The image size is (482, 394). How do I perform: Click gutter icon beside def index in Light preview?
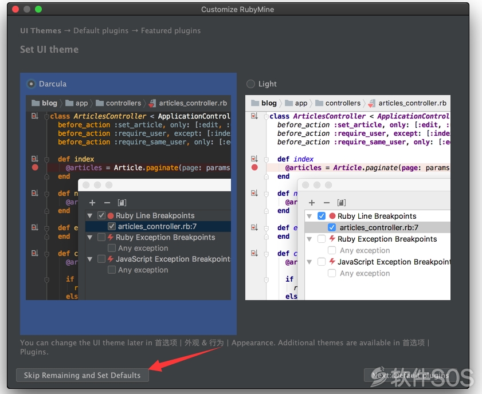click(254, 159)
